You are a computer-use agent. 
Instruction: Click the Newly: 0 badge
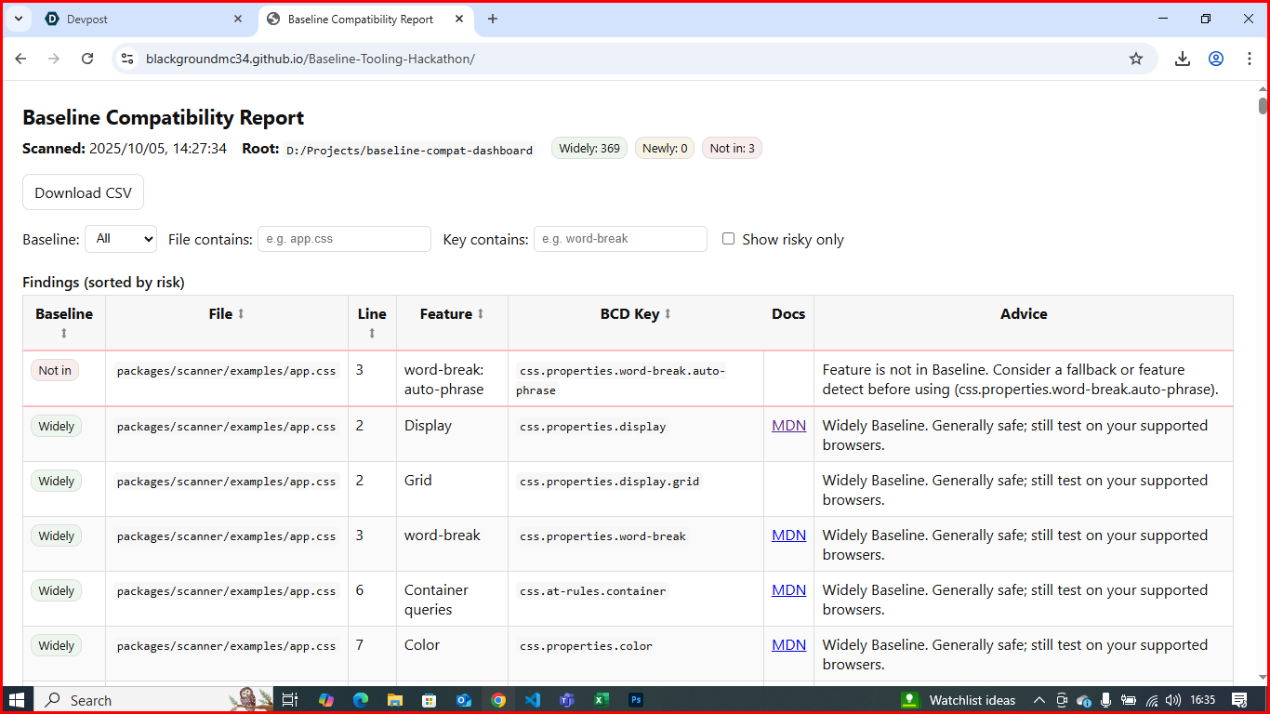tap(665, 149)
